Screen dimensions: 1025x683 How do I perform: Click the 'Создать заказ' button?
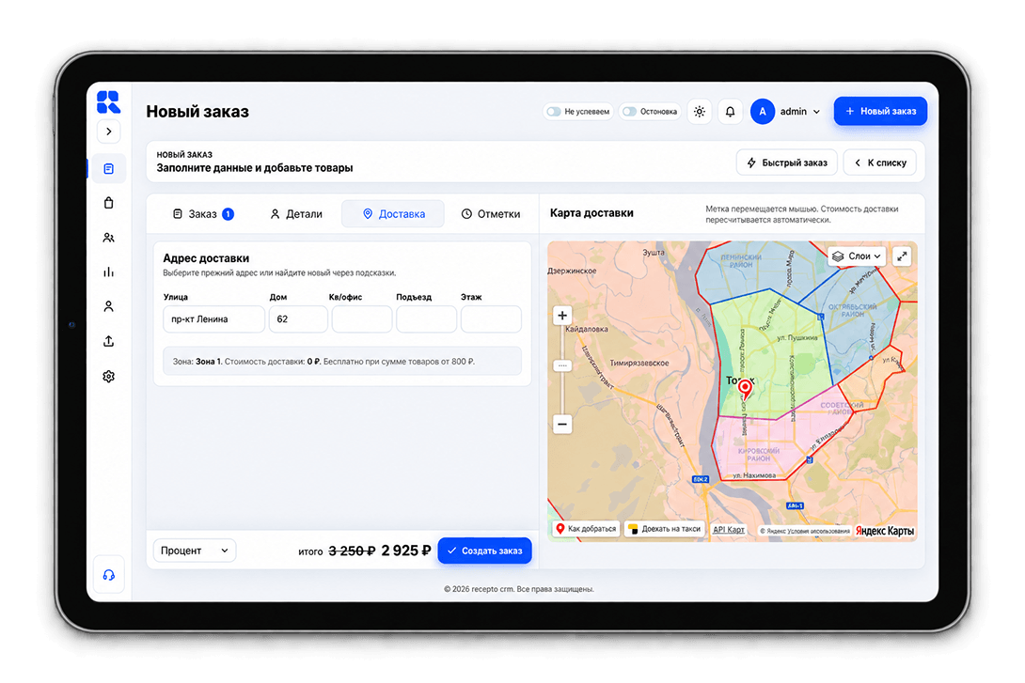[x=484, y=551]
